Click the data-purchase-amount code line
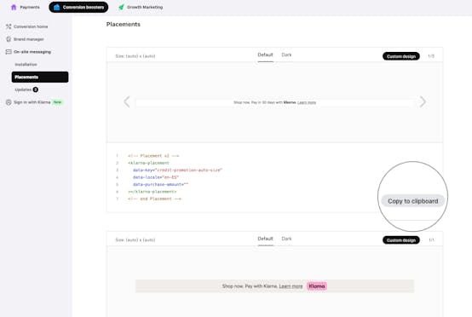This screenshot has width=472, height=317. (x=160, y=185)
